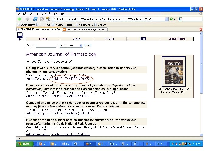Open the Free Hotmail bookmark

(43, 25)
